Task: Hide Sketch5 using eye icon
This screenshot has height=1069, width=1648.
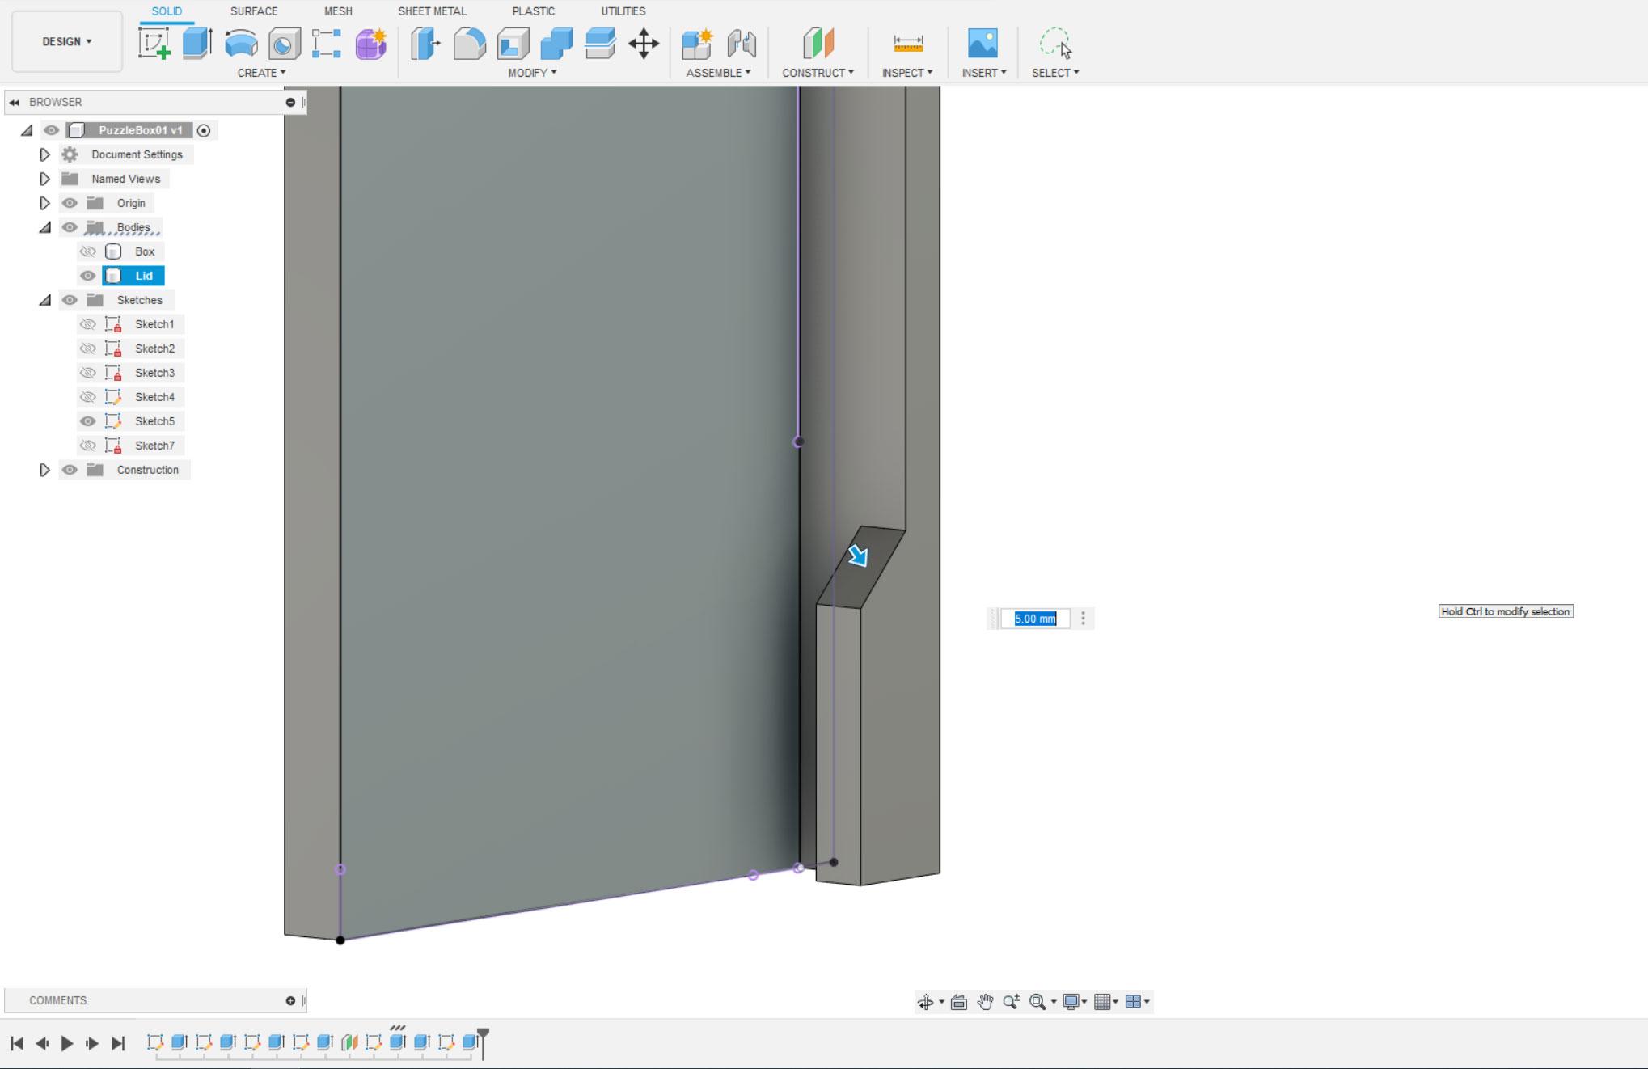Action: pyautogui.click(x=88, y=421)
